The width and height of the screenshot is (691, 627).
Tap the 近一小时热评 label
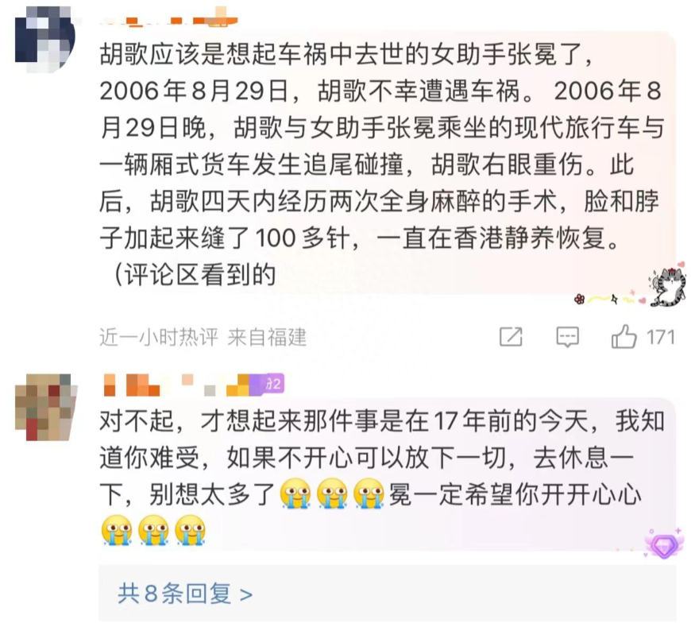pos(159,338)
